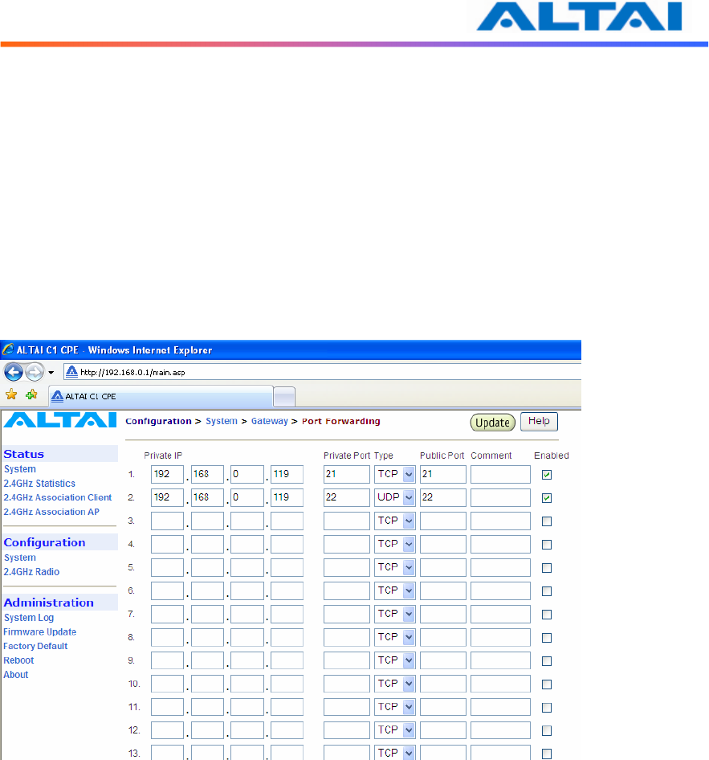This screenshot has height=760, width=709.
Task: Click the Favorites star icon
Action: [11, 394]
